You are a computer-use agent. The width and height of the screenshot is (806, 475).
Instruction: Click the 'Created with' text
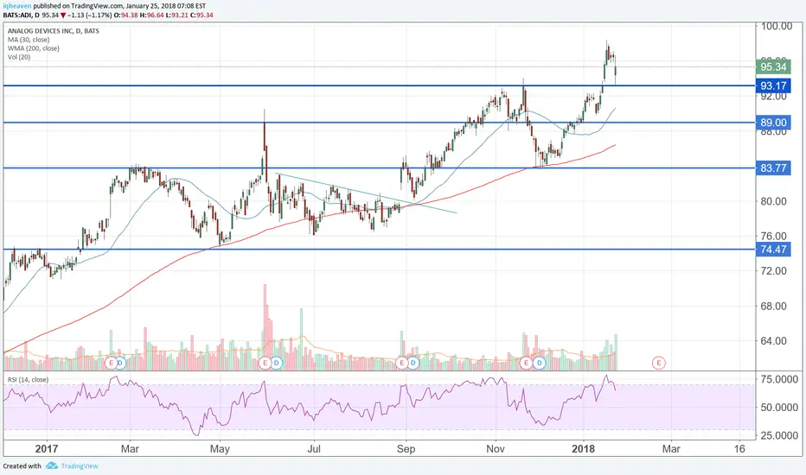22,465
